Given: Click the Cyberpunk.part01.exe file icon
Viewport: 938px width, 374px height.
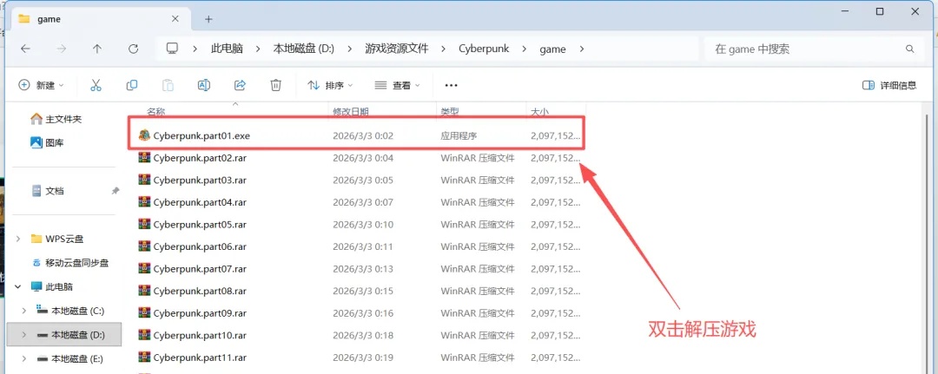Looking at the screenshot, I should (x=144, y=135).
